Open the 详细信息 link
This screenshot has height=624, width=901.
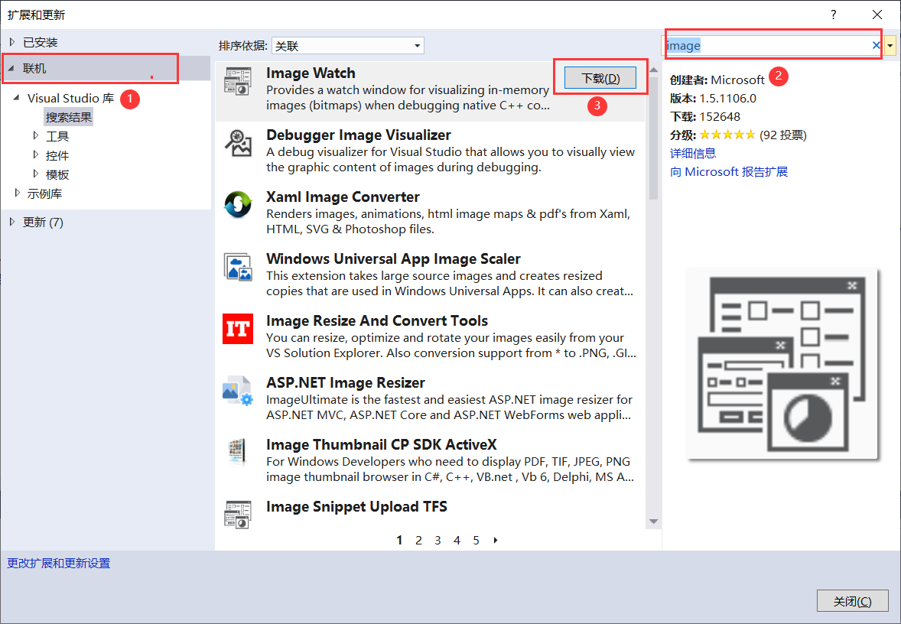[x=693, y=153]
